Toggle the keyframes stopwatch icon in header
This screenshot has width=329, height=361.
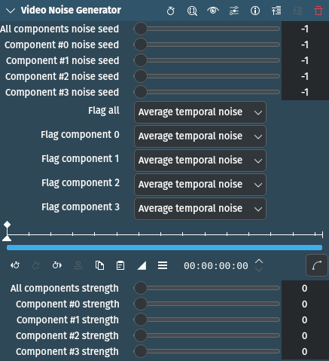[171, 11]
